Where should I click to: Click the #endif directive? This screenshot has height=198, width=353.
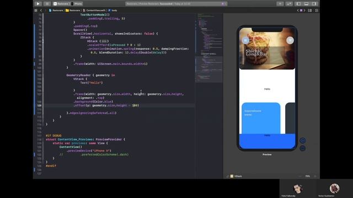tap(51, 166)
